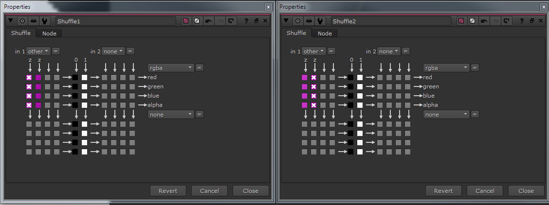Switch to Node tab in Shuffle1
Image resolution: width=549 pixels, height=205 pixels.
tap(49, 34)
